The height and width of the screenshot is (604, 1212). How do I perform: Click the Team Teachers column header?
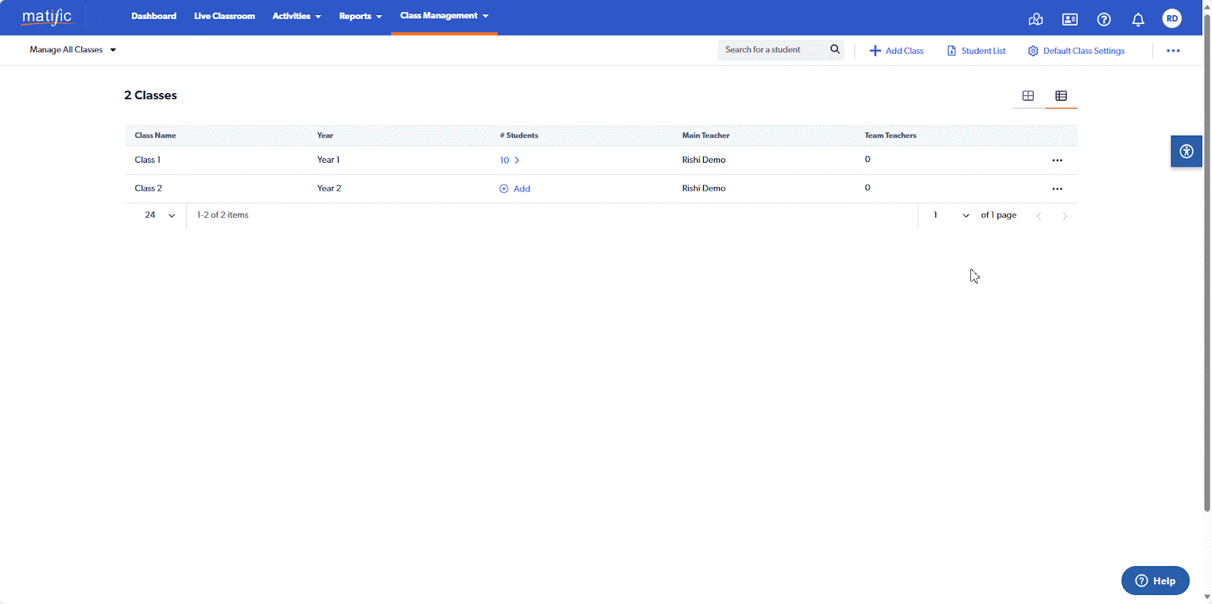(890, 135)
